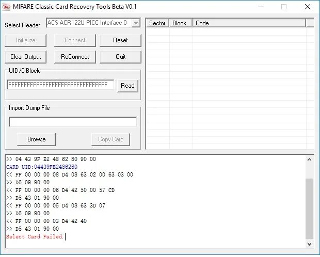The image size is (320, 257).
Task: Click log line '<< FF 00 00 00 06 D4 42 50 00 57 CD'
Action: tap(60, 190)
